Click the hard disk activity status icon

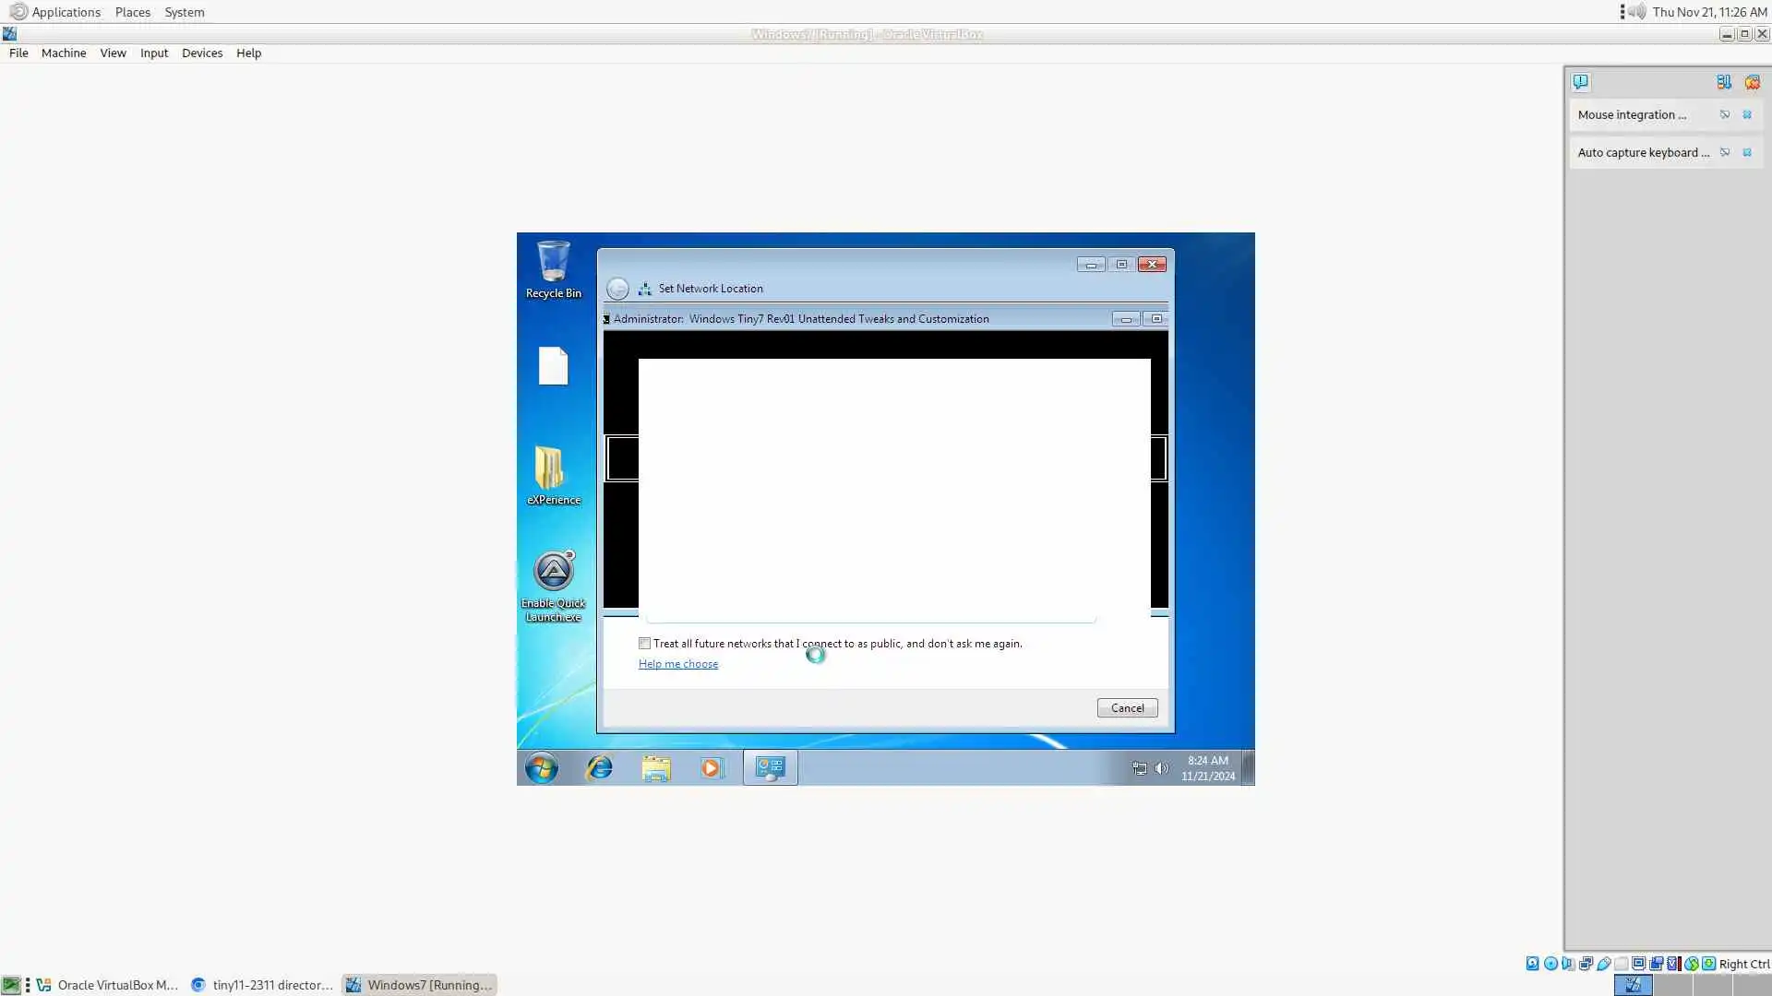pos(1532,964)
